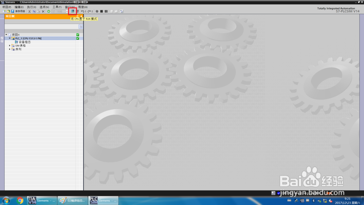Click the last toolbar view icon

[x=122, y=11]
